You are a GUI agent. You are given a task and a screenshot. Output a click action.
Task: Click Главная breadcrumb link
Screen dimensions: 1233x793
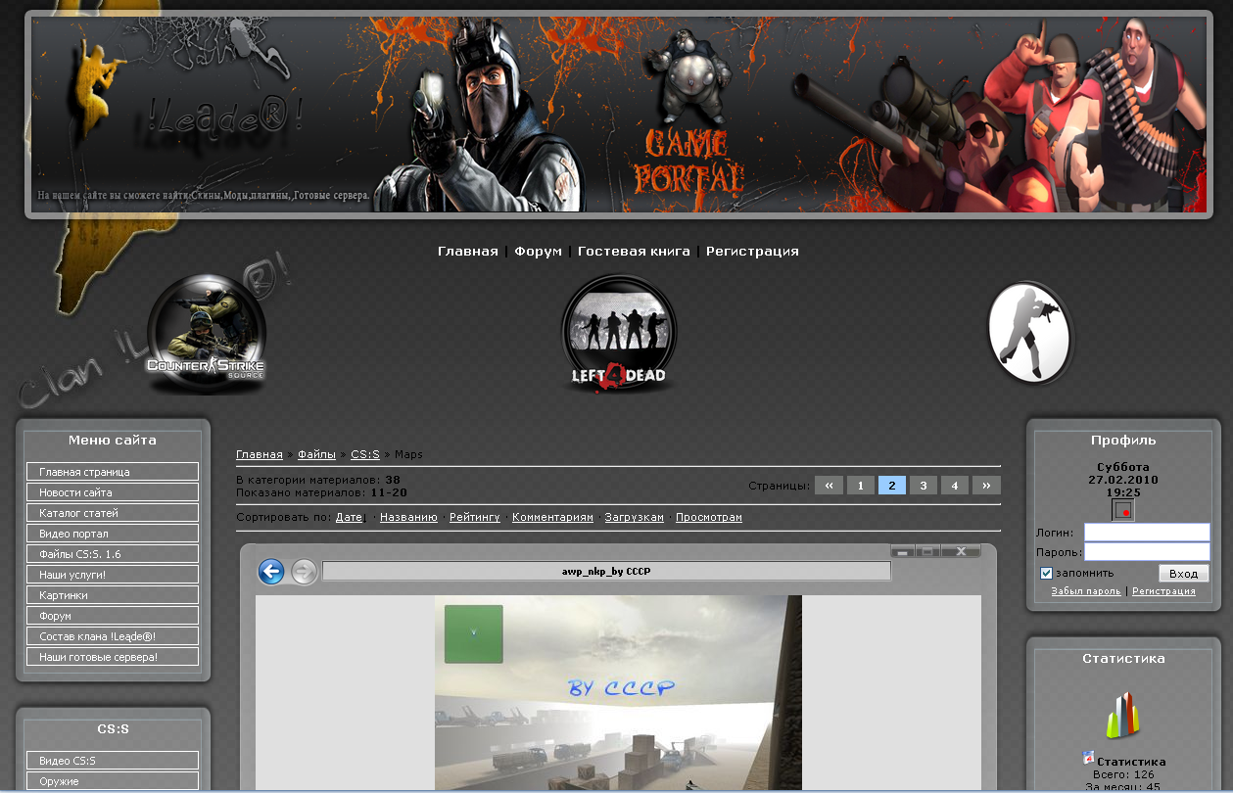click(260, 454)
